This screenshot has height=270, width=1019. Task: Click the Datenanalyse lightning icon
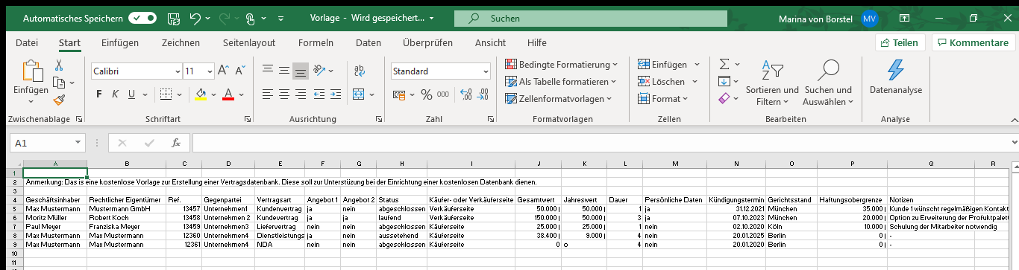(896, 71)
